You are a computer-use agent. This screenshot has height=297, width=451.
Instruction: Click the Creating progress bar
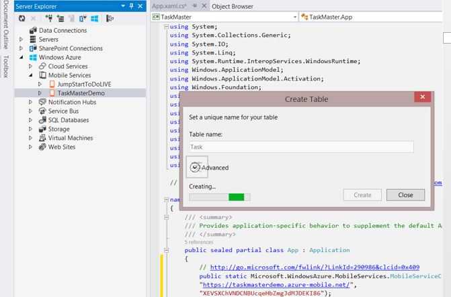pos(220,197)
